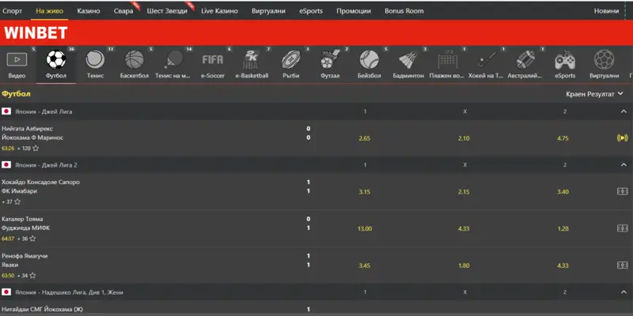Open the Live Казино tab
Viewport: 633px width, 316px height.
click(220, 11)
